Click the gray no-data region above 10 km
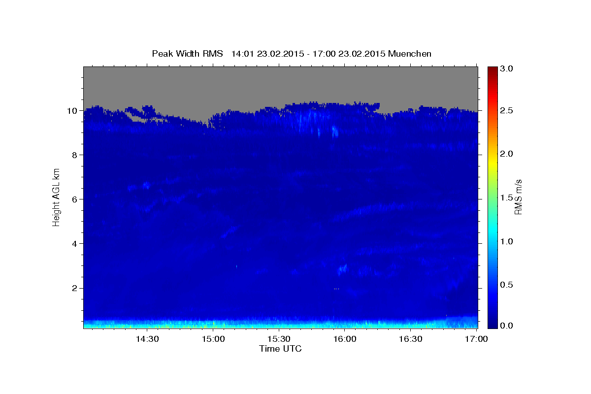Image resolution: width=591 pixels, height=394 pixels. 281,84
